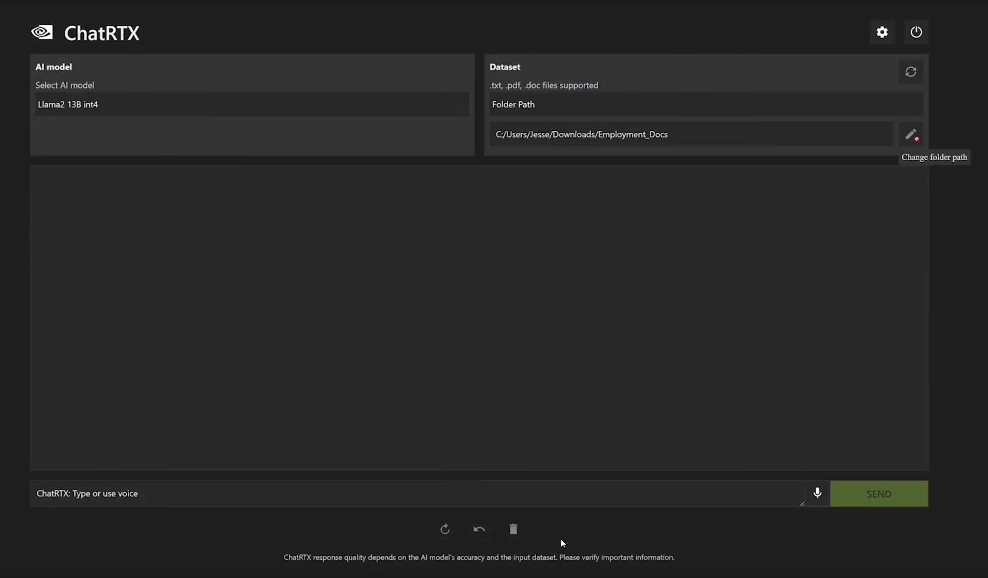Click the Change folder path tooltip
This screenshot has height=578, width=988.
[934, 157]
